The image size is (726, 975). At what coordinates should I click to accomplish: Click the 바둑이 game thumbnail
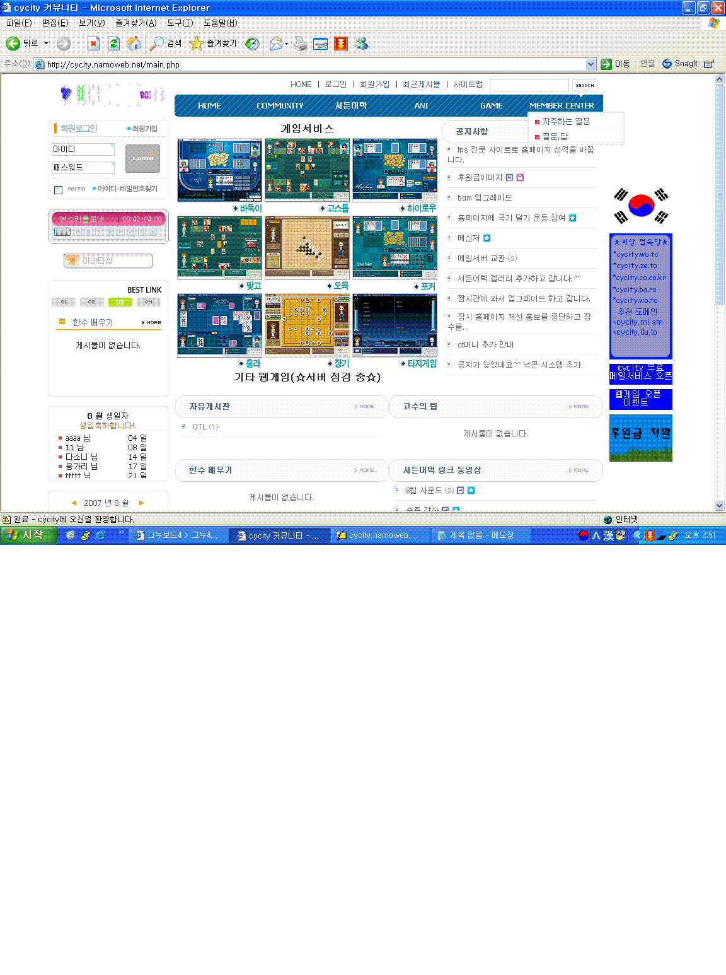219,170
